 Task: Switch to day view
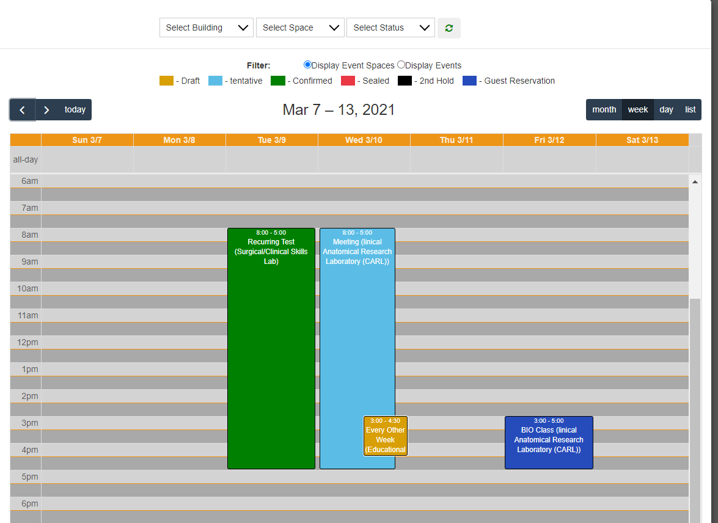[666, 109]
